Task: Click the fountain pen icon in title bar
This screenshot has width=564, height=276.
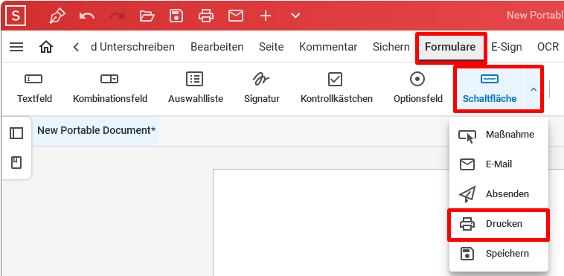Action: [x=57, y=16]
